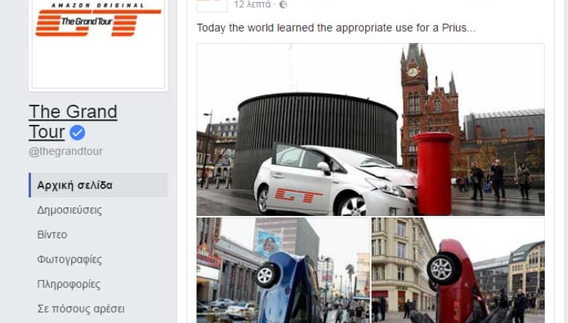Viewport: 568px width, 323px height.
Task: Click the 12 λεπτά post timestamp
Action: pyautogui.click(x=252, y=4)
